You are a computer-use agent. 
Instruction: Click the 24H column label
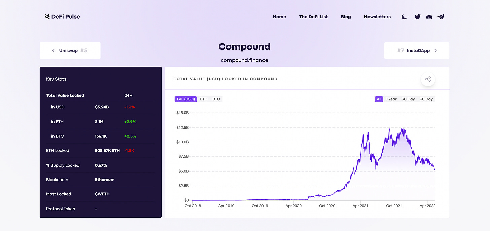click(x=128, y=95)
